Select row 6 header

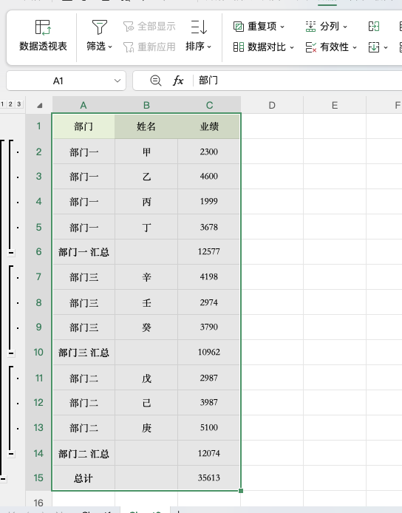pos(38,251)
